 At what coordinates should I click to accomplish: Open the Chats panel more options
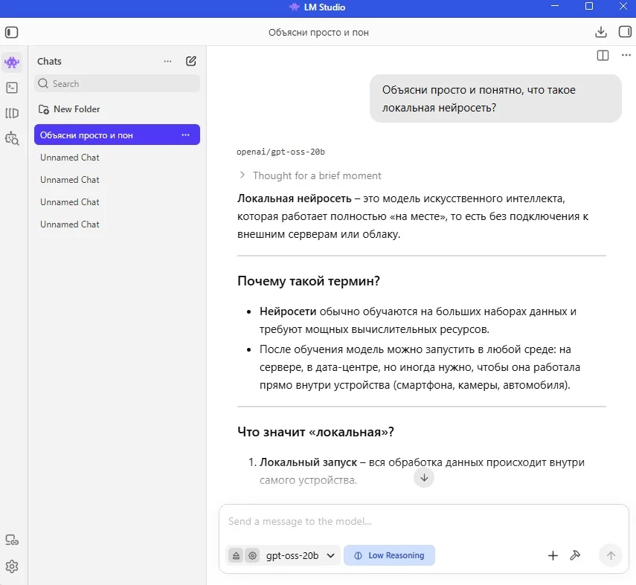167,61
